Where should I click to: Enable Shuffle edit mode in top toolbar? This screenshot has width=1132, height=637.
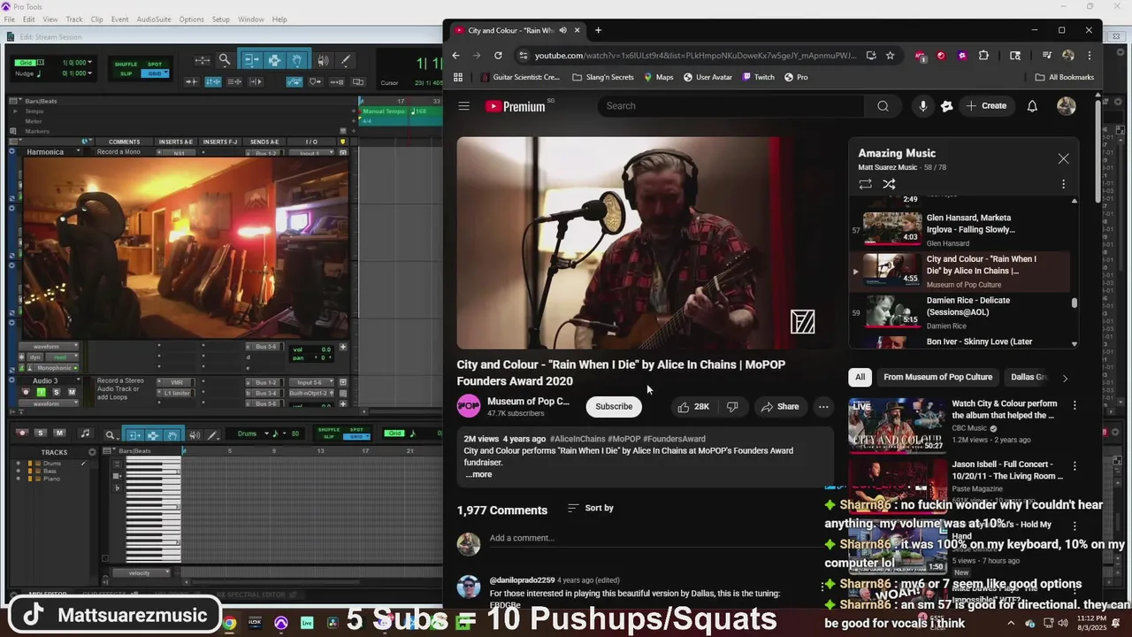pyautogui.click(x=126, y=64)
